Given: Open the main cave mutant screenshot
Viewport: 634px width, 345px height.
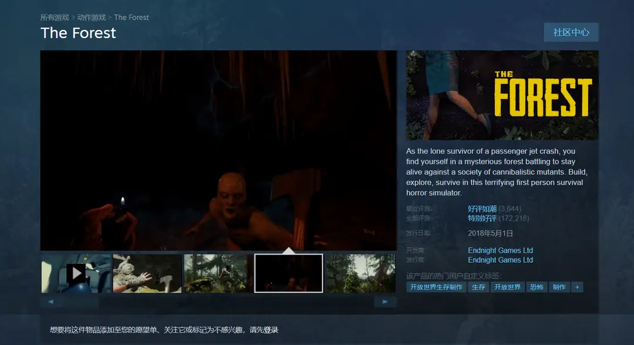Looking at the screenshot, I should [218, 150].
